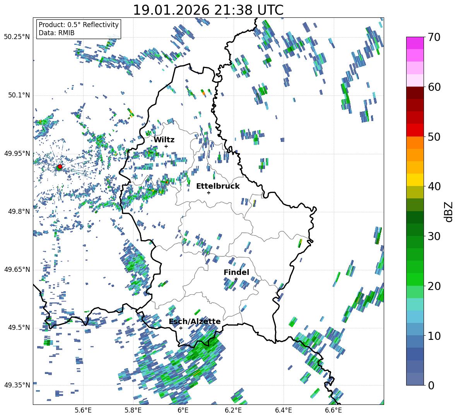Click the 50.25°N latitude label
This screenshot has height=418, width=458.
17,37
